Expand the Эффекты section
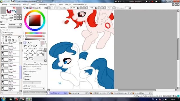The height and width of the screenshot is (101, 180). pos(1,22)
